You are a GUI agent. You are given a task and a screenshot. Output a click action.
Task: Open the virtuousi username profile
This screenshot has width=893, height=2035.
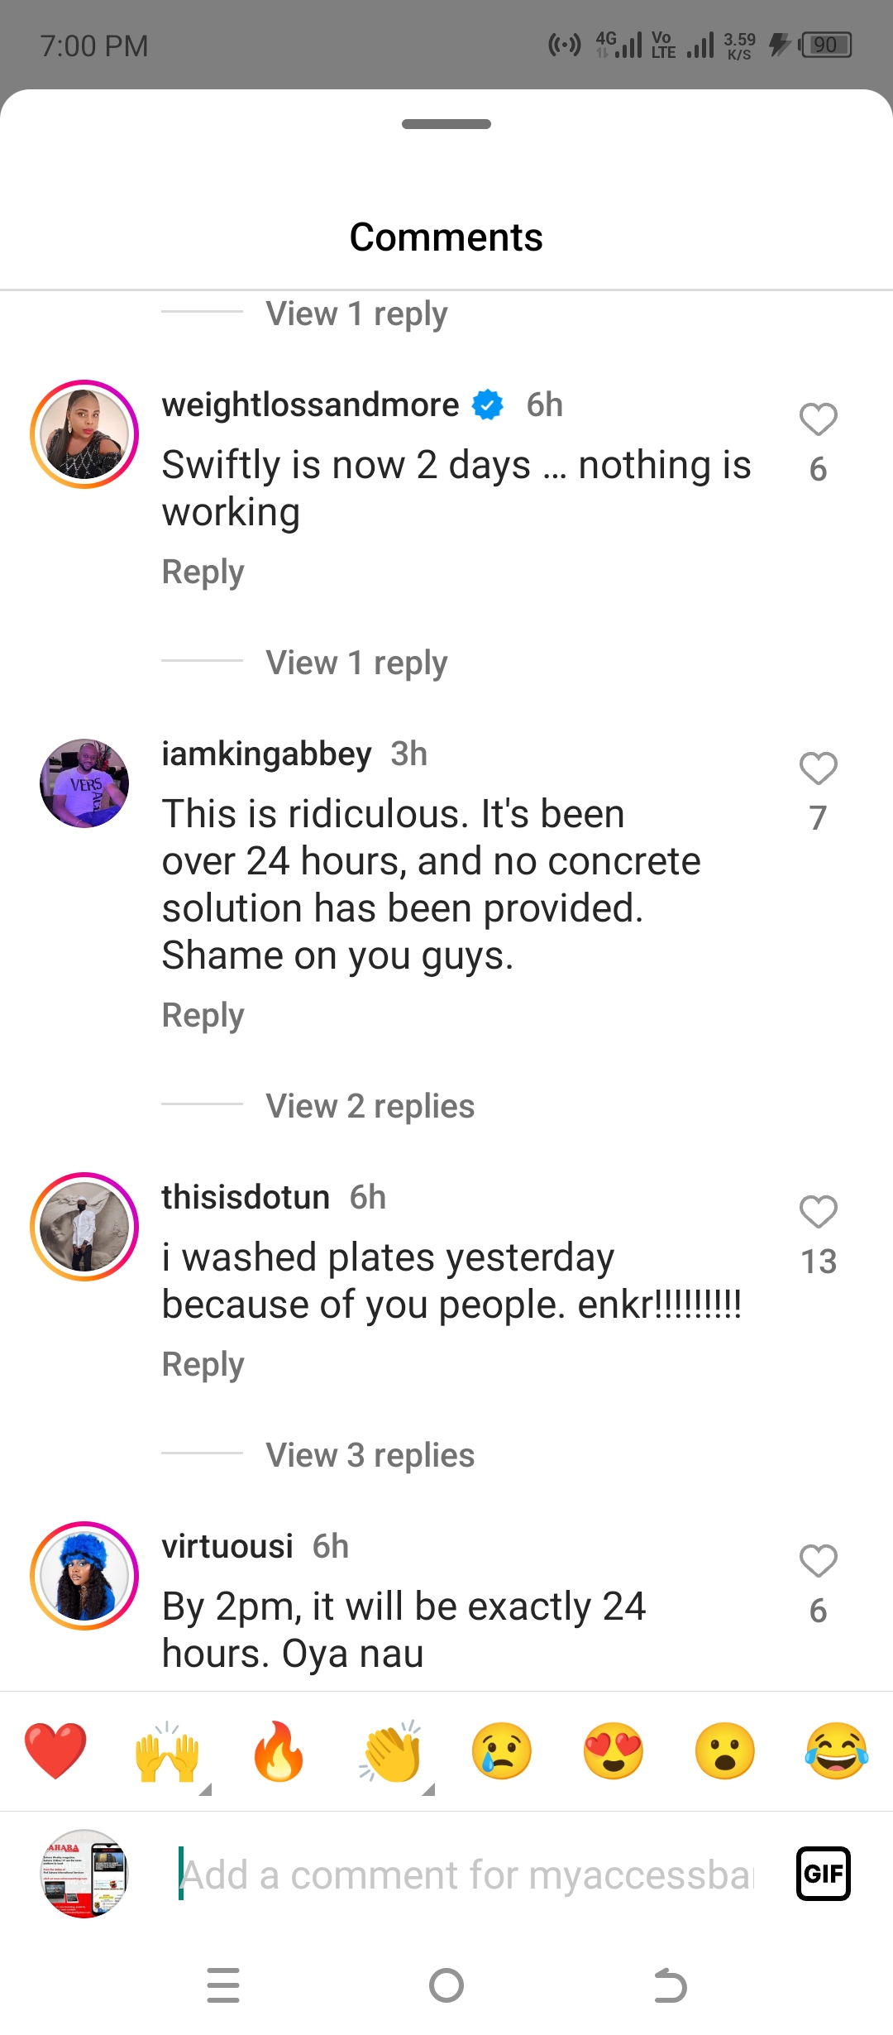tap(227, 1546)
